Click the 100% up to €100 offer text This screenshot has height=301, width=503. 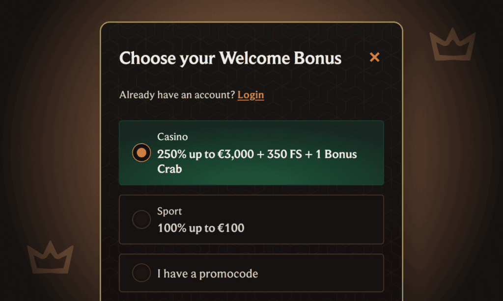(x=200, y=228)
